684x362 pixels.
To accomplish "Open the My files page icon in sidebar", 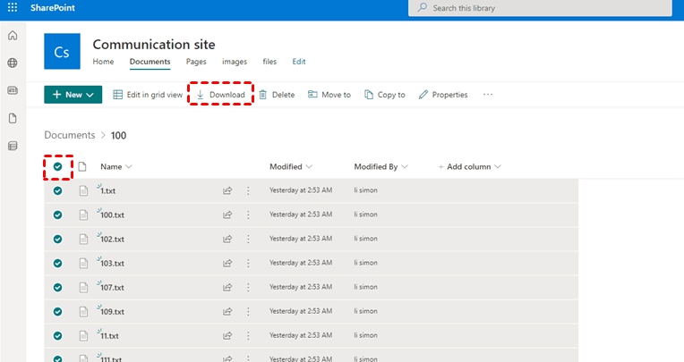I will coord(13,118).
